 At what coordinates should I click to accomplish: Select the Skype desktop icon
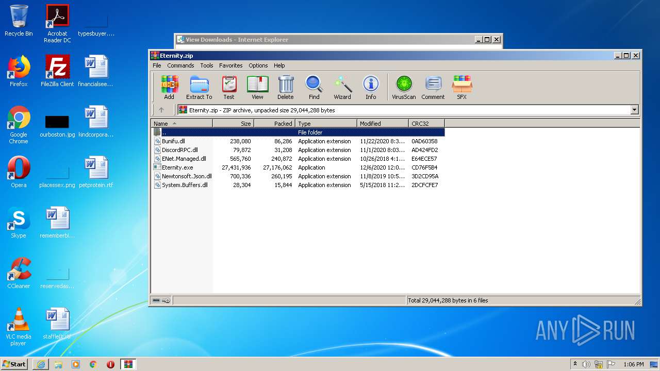(19, 223)
